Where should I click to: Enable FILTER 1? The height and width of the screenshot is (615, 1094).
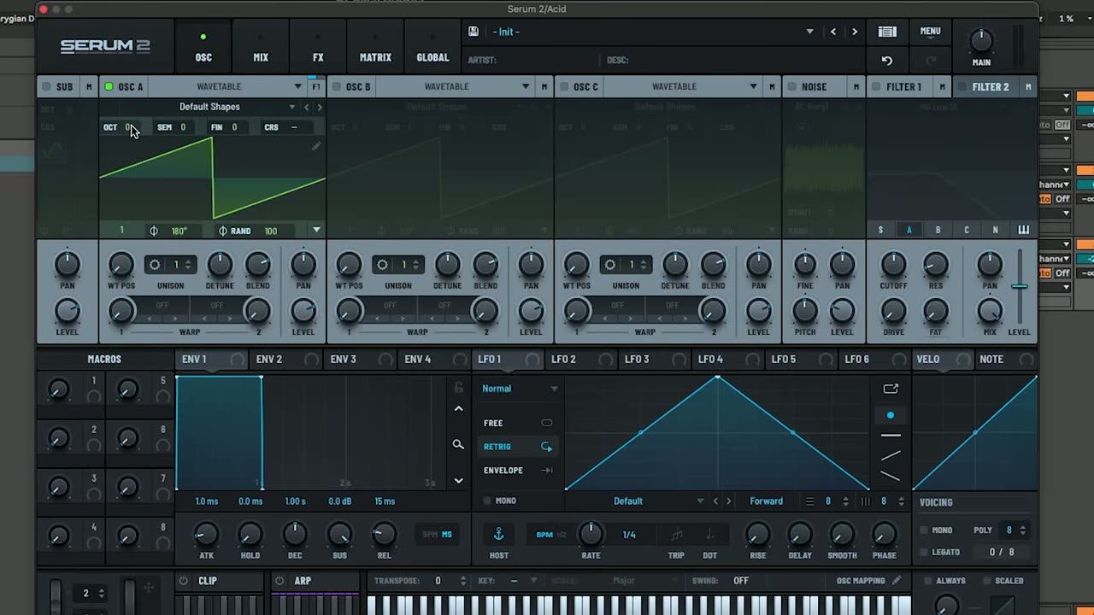(x=876, y=86)
